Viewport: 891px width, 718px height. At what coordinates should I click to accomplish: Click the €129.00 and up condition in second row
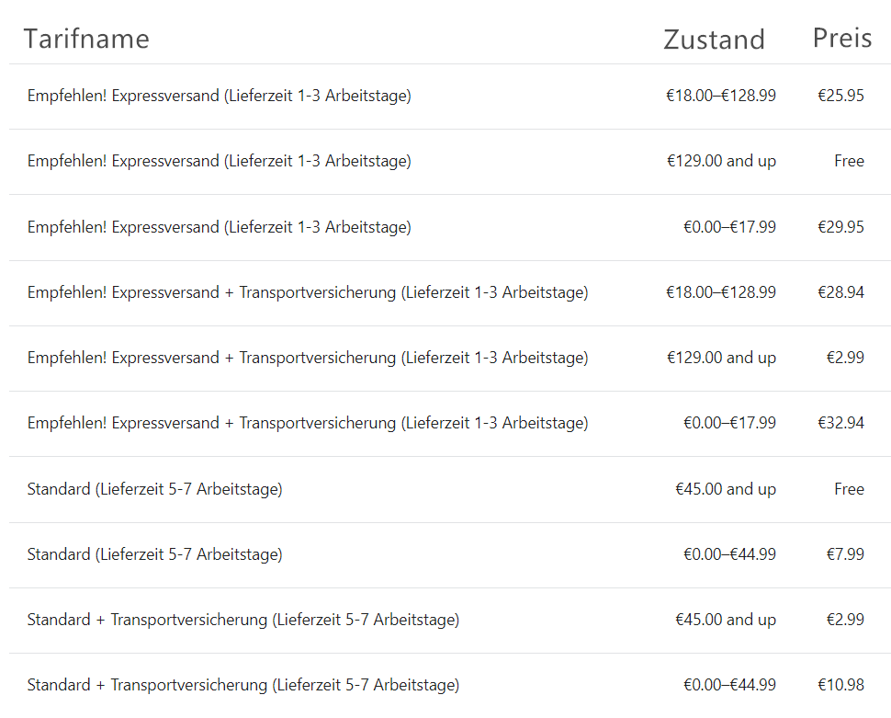(721, 161)
